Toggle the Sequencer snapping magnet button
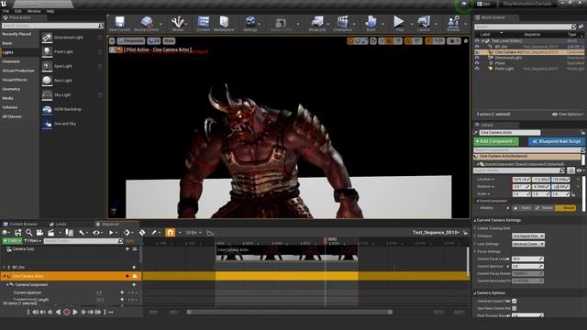The width and height of the screenshot is (587, 330). coord(170,233)
